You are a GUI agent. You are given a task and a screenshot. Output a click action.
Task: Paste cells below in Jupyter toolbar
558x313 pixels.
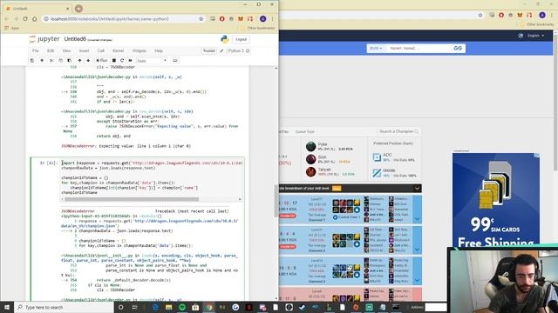point(69,61)
